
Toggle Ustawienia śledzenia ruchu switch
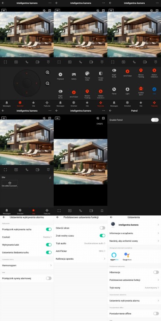pos(49,253)
